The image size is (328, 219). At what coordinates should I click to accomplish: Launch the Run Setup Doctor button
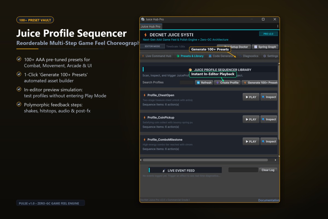[234, 47]
